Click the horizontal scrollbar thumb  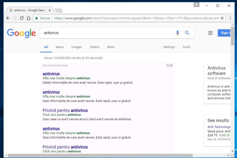point(100,155)
